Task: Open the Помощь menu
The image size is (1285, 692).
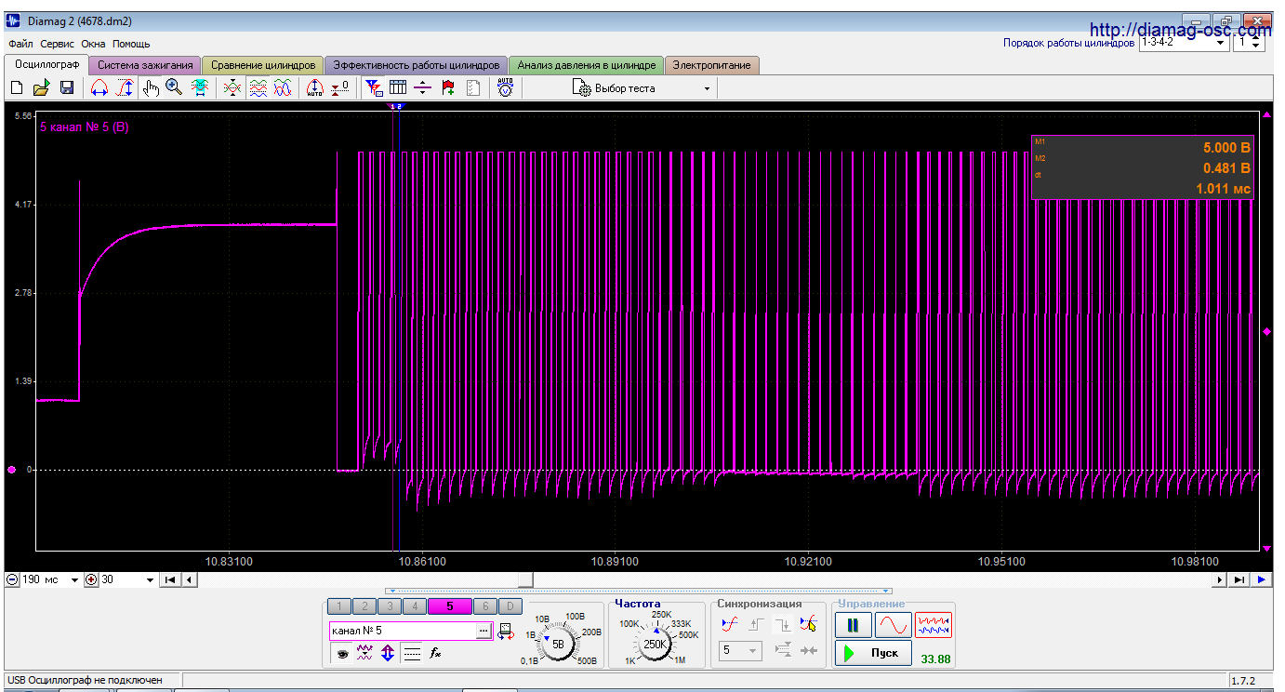Action: pyautogui.click(x=131, y=44)
